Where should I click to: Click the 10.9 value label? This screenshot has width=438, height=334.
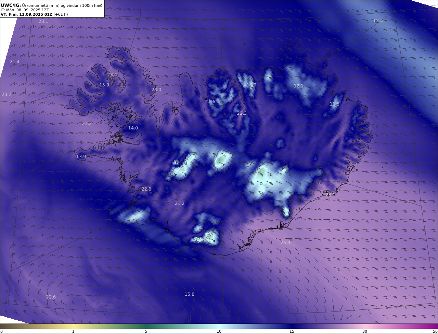pos(251,85)
